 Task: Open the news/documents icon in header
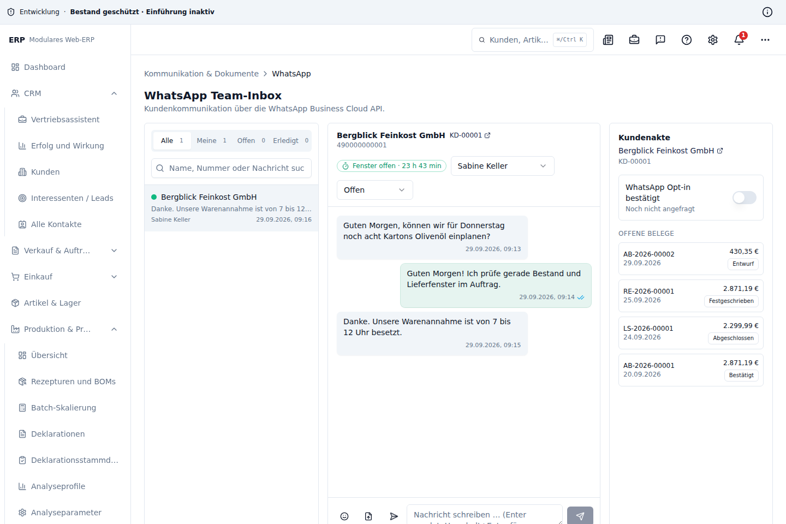pos(608,40)
